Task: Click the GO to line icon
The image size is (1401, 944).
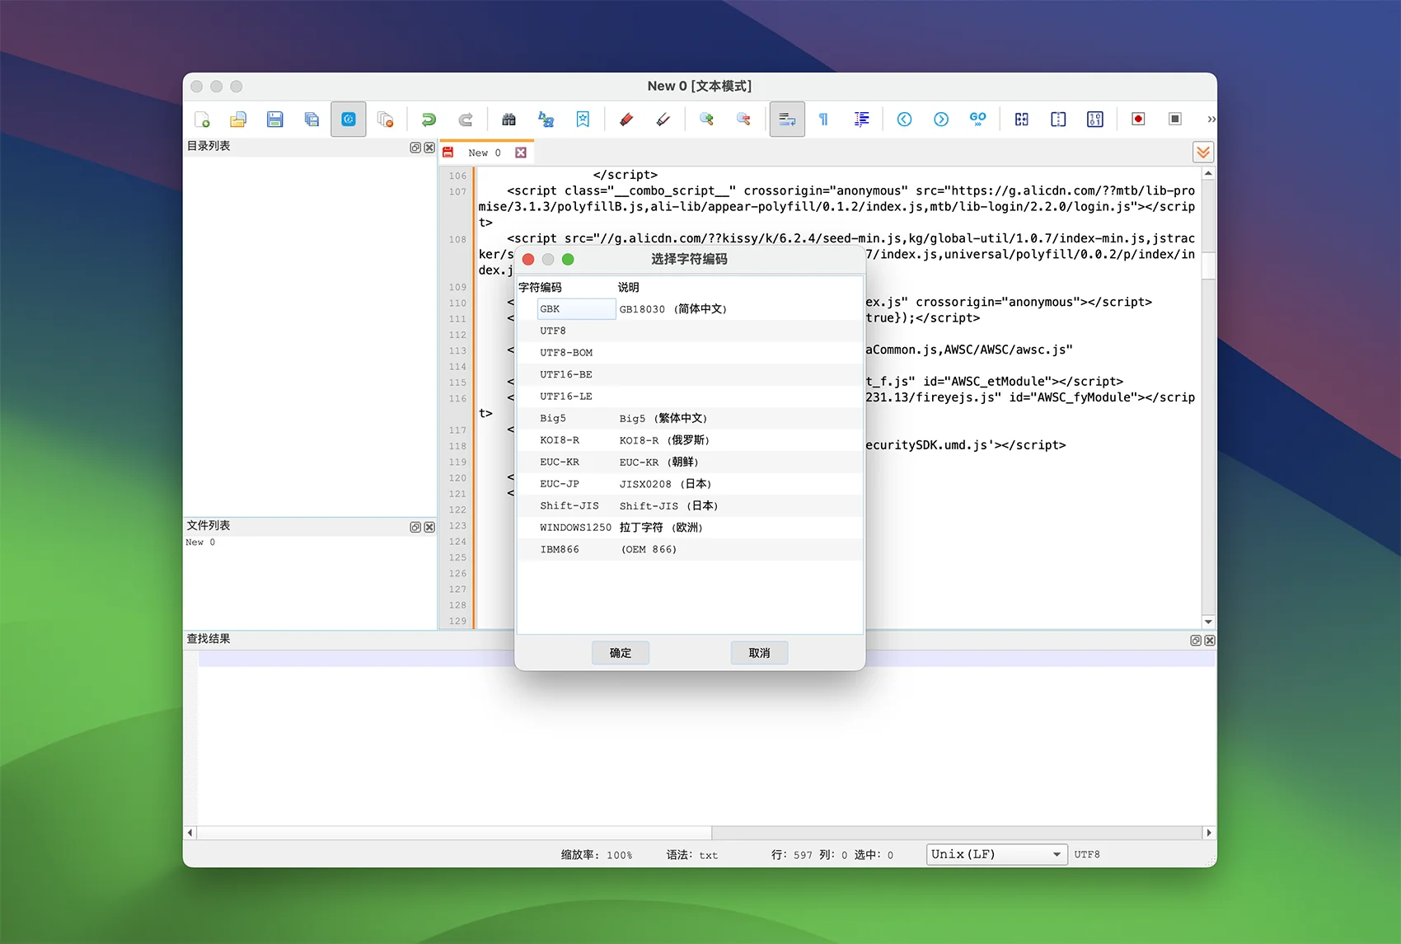Action: 977,120
